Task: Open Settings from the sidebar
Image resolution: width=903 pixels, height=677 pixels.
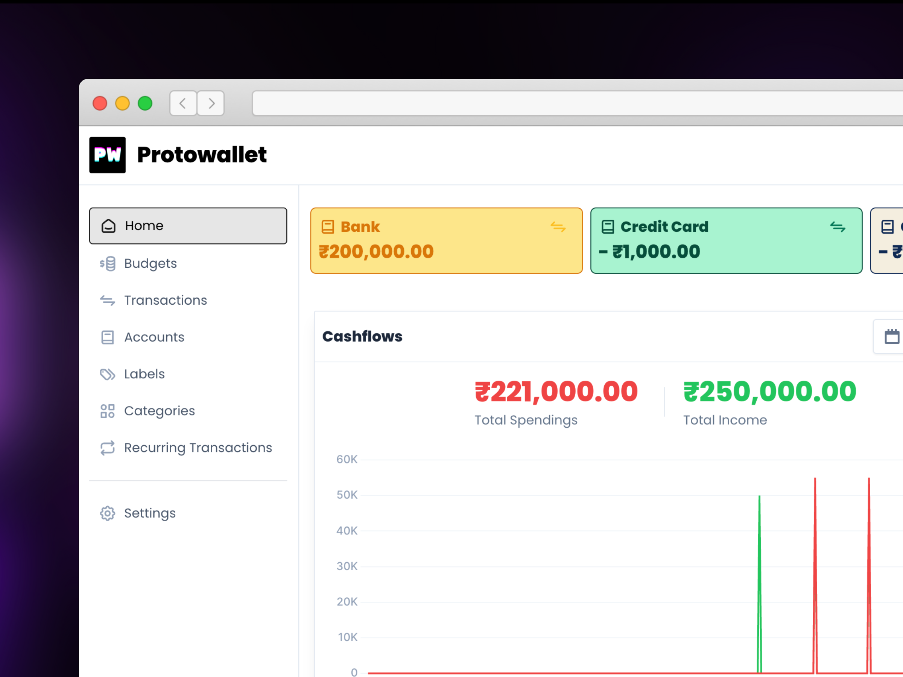Action: [149, 513]
